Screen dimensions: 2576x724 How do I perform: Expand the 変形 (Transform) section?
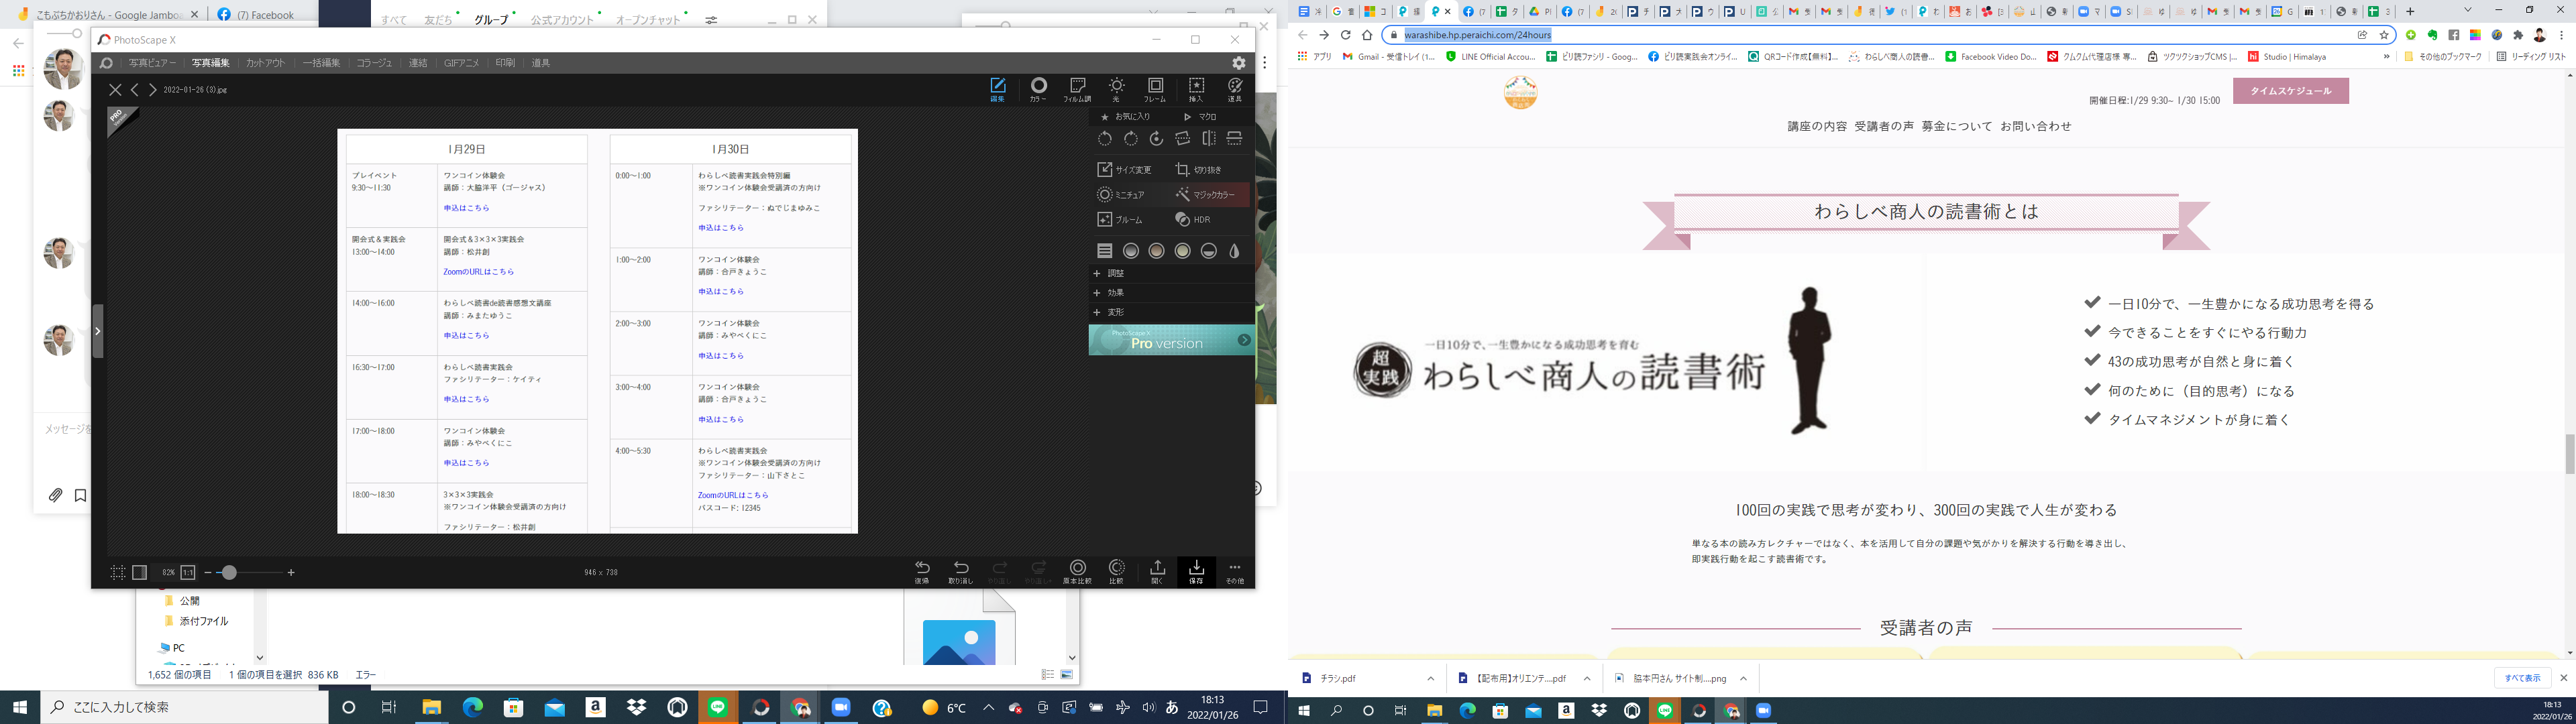click(1115, 312)
